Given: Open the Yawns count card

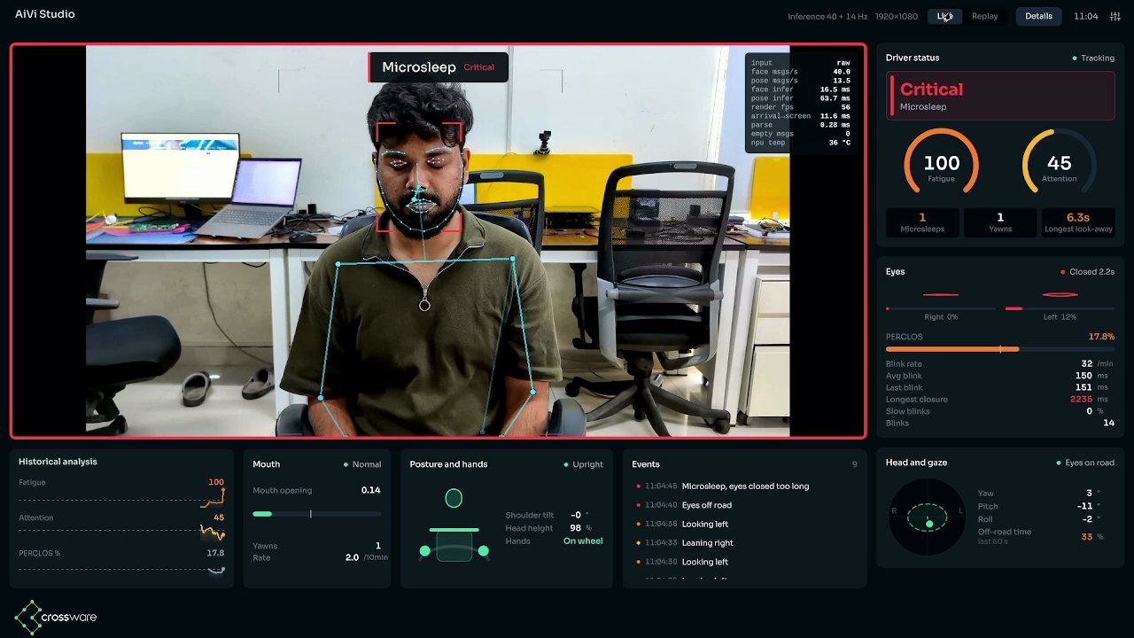Looking at the screenshot, I should tap(1000, 222).
